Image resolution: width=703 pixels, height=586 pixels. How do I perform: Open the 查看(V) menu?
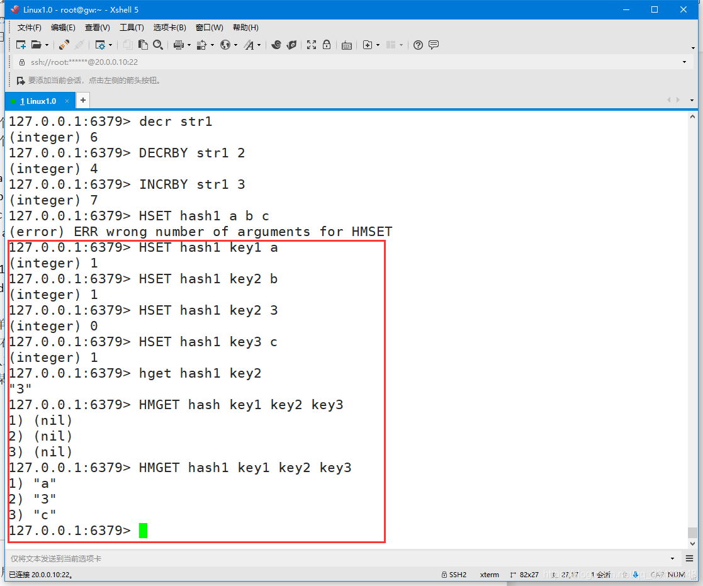[x=98, y=28]
